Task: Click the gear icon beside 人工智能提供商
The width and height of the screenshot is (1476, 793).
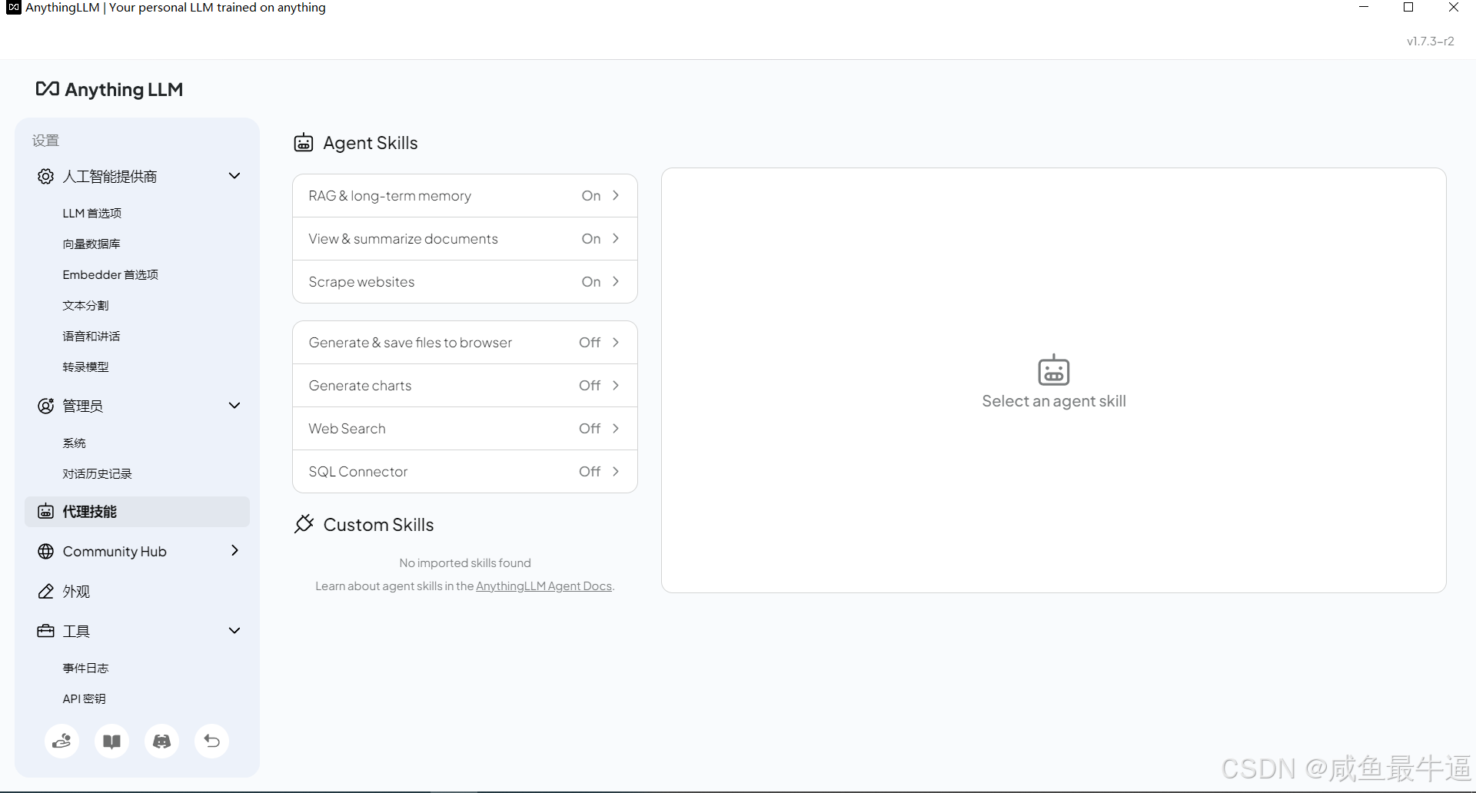Action: (45, 177)
